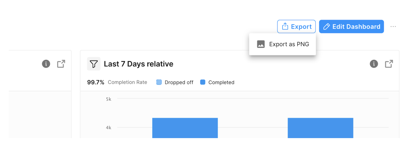Click the Edit Dashboard button
411x143 pixels.
pos(351,27)
